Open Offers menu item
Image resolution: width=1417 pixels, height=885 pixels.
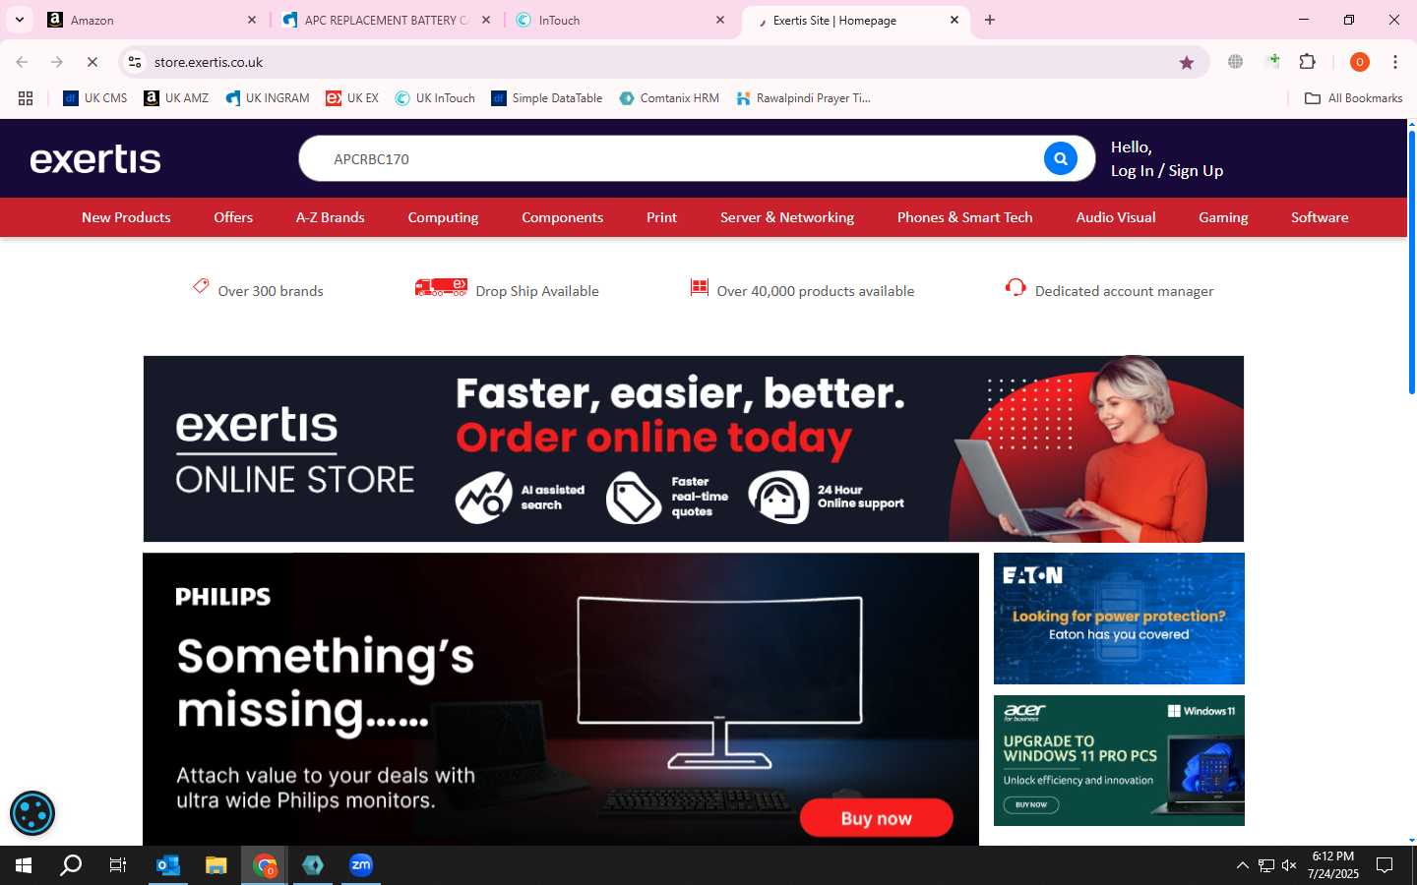coord(233,217)
